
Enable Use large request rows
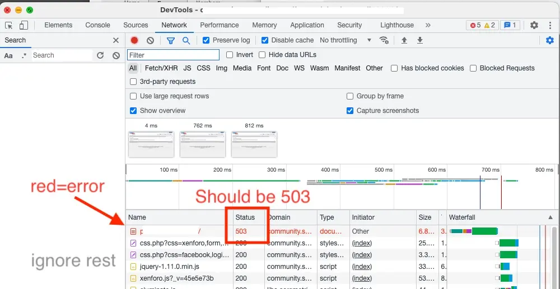(x=133, y=96)
